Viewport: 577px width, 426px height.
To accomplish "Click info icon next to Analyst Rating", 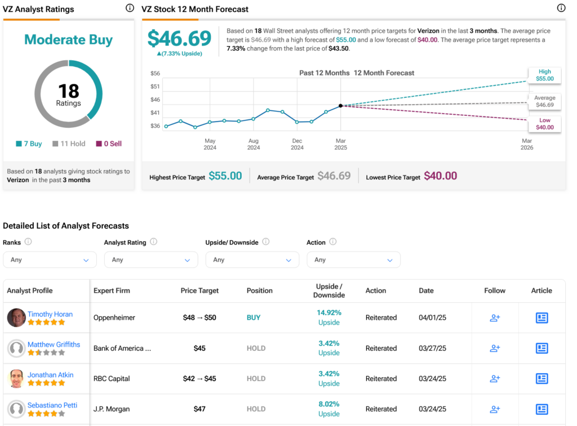I will point(153,242).
